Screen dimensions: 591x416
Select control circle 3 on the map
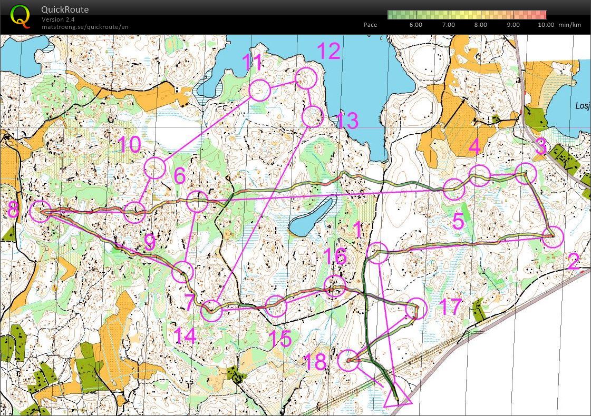526,174
